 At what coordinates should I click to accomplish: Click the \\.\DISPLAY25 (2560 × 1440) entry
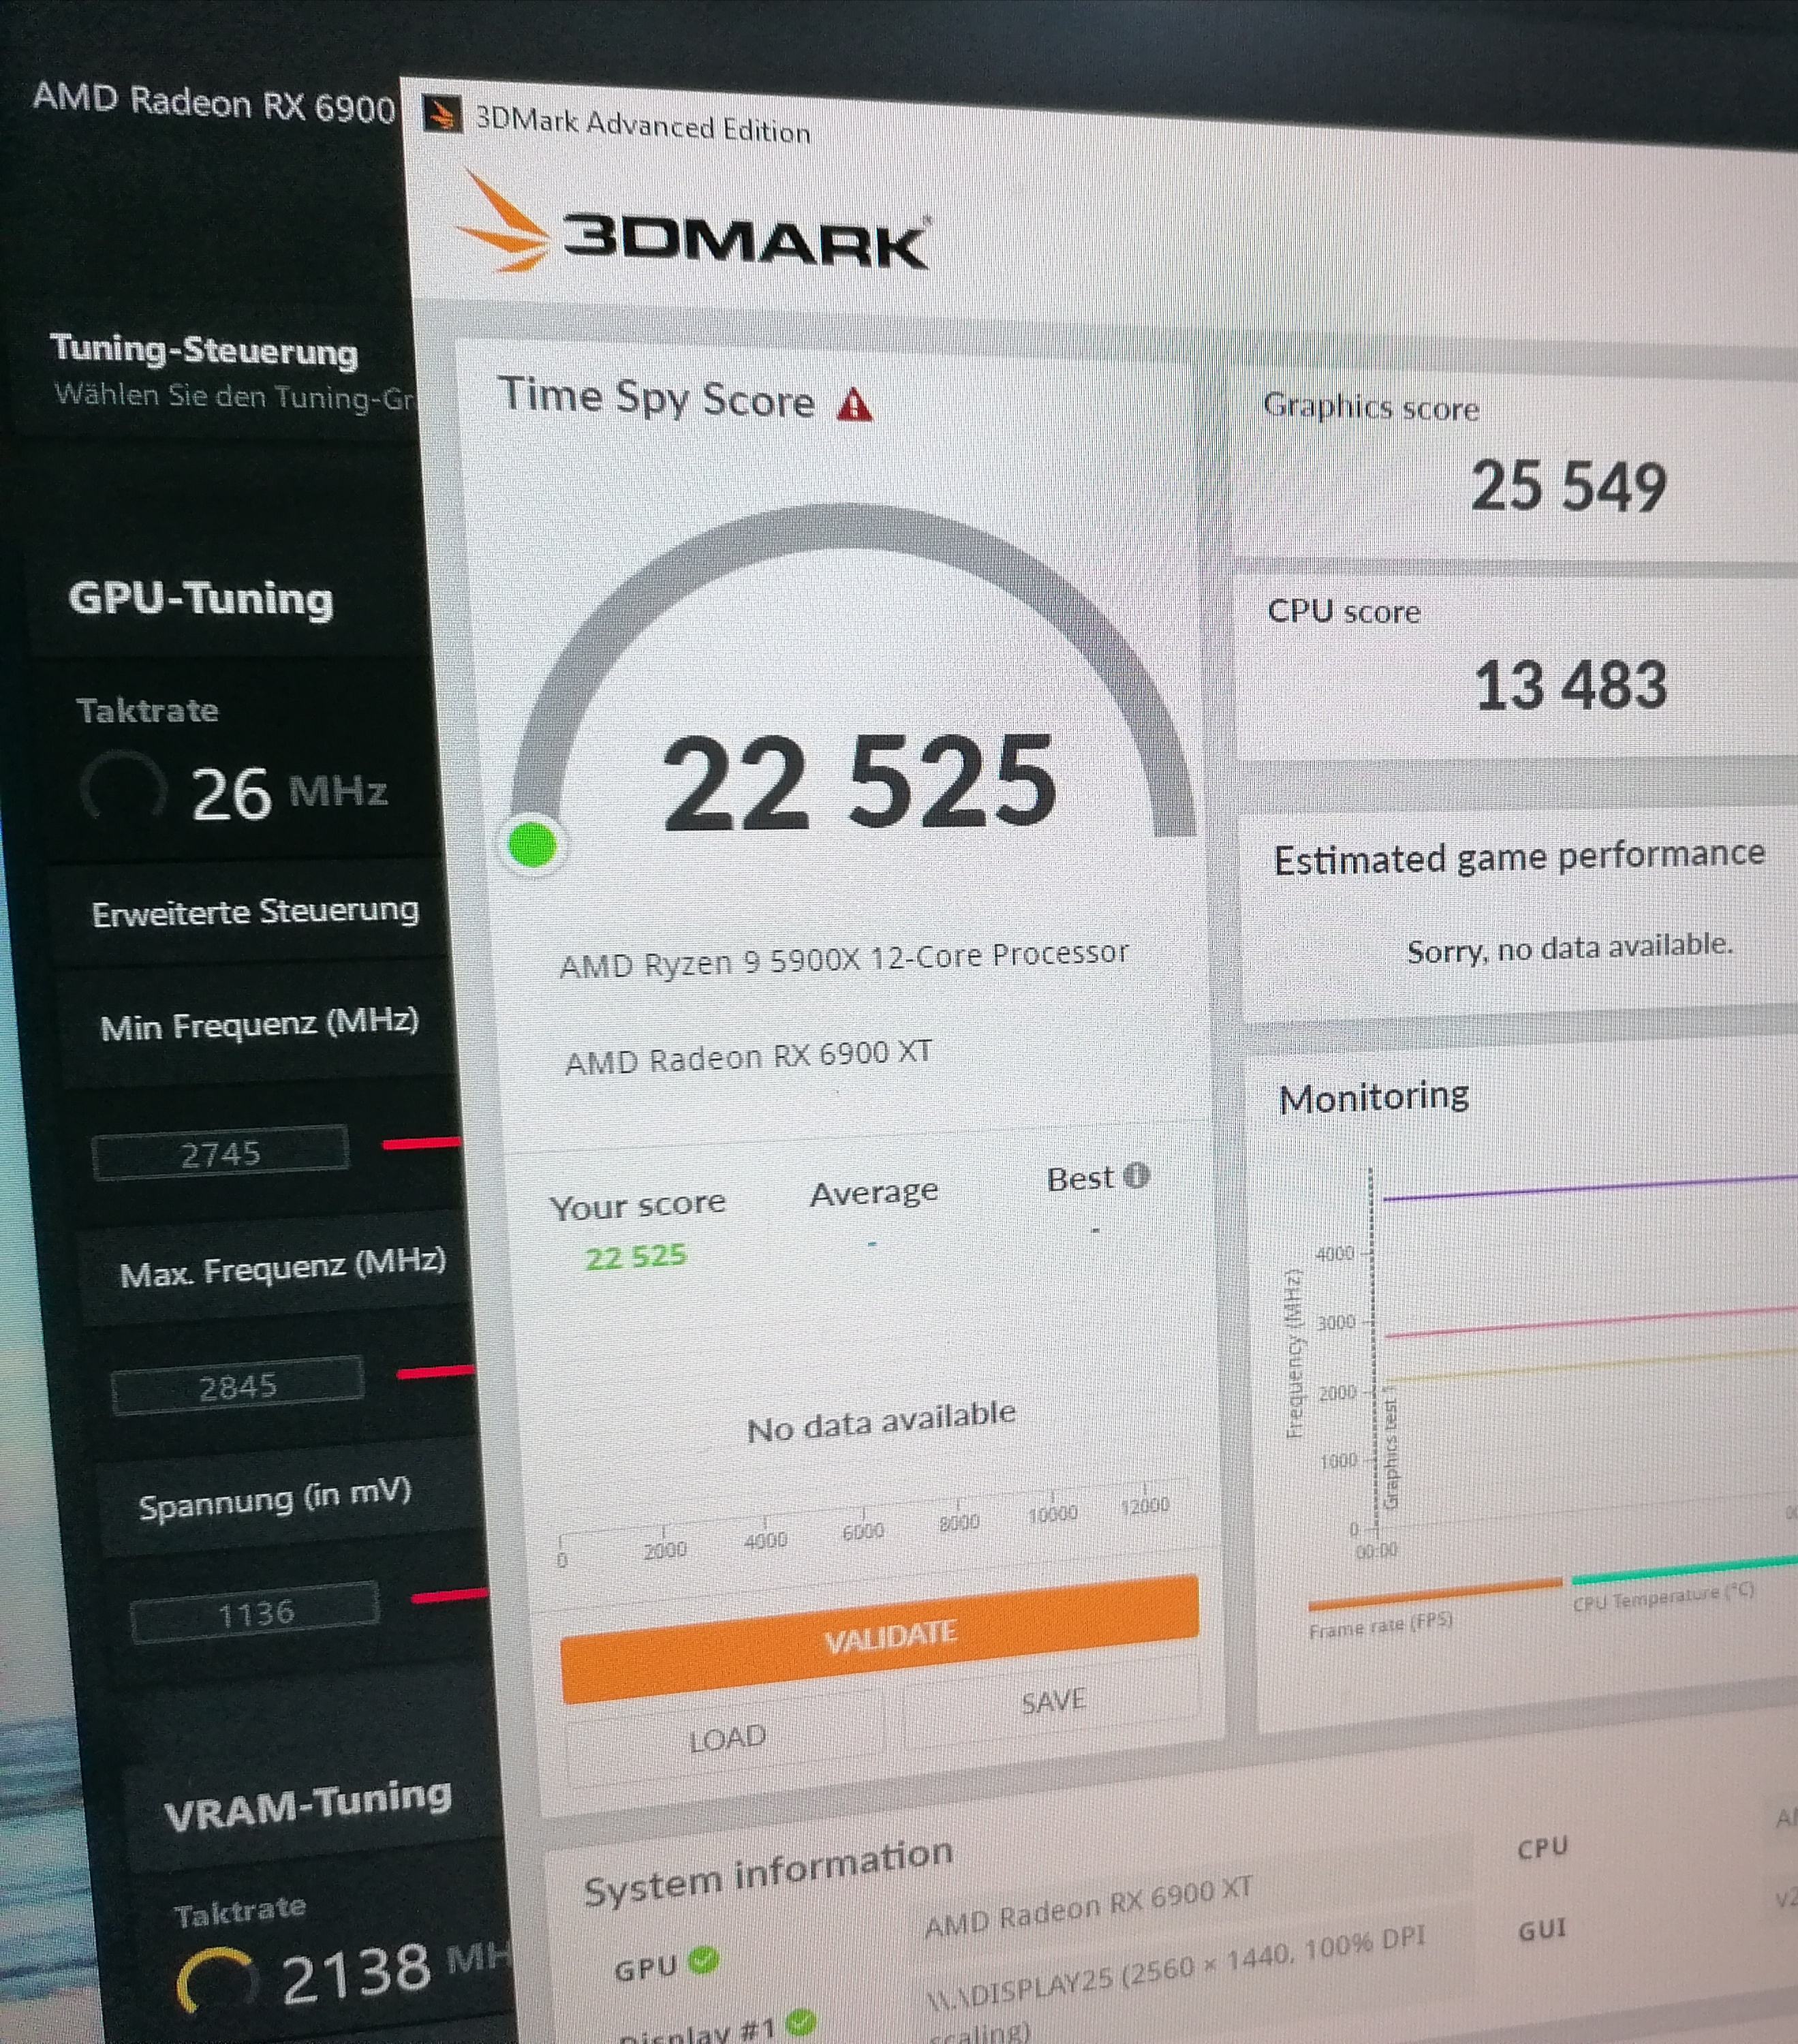point(1175,1968)
